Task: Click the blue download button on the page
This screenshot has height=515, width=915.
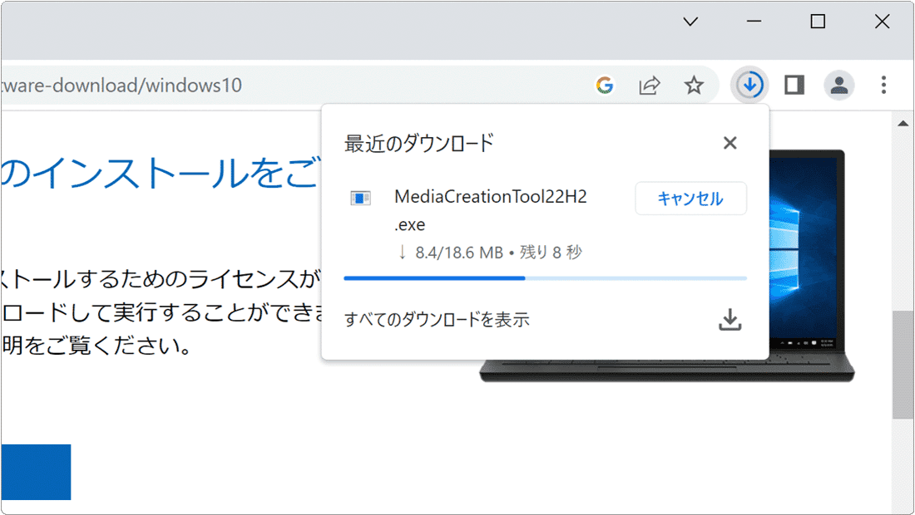Action: tap(36, 472)
